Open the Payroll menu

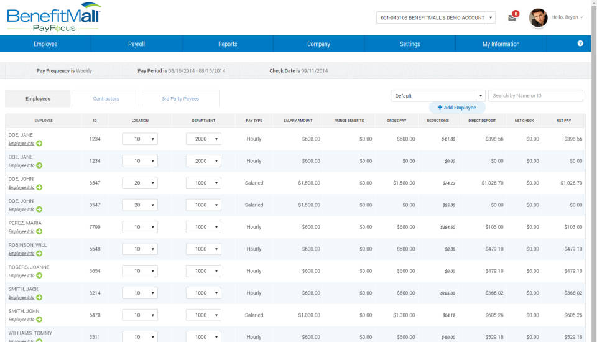tap(136, 44)
